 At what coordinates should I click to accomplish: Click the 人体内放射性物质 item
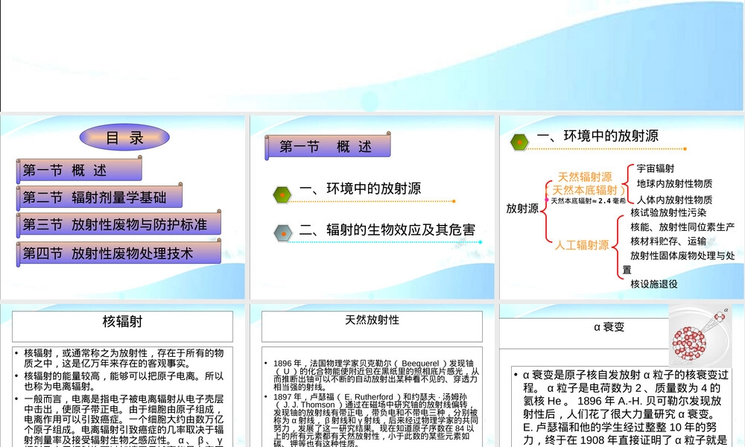(674, 200)
